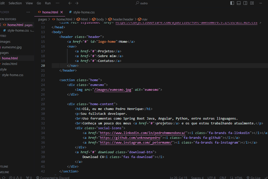The height and width of the screenshot is (179, 268).
Task: Click 'nav' breadcrumb segment
Action: pyautogui.click(x=143, y=19)
